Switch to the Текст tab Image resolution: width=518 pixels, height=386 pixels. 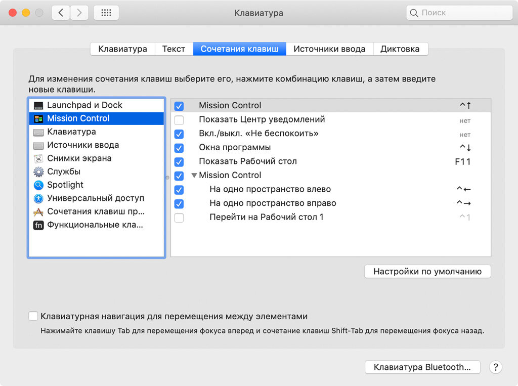tap(174, 49)
